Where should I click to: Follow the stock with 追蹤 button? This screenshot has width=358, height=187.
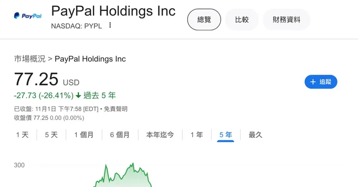tap(321, 82)
